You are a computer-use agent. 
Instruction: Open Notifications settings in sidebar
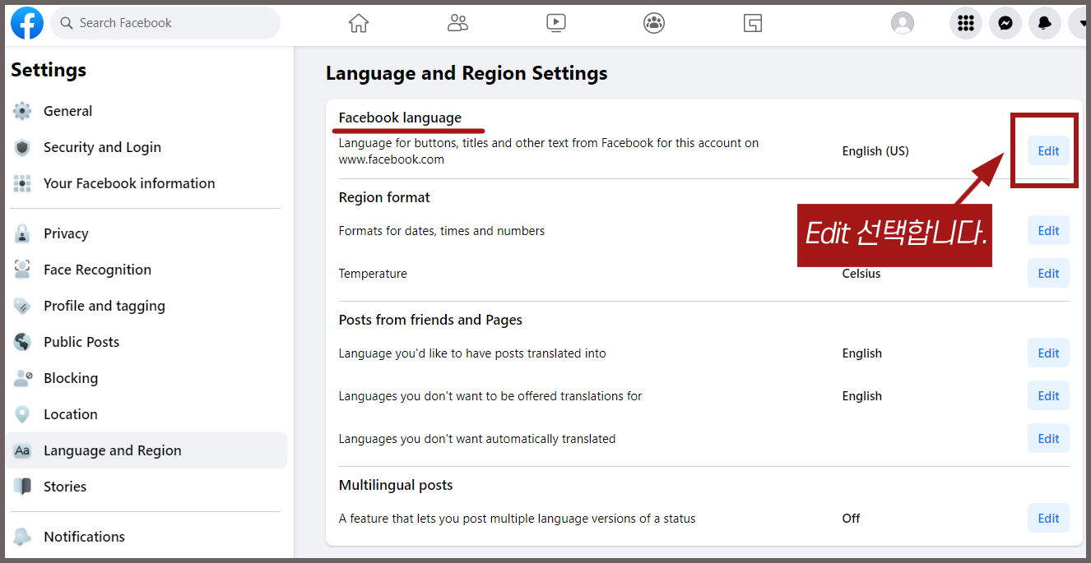coord(146,537)
